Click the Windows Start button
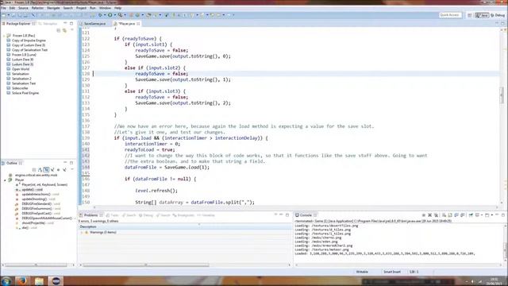 [6, 280]
